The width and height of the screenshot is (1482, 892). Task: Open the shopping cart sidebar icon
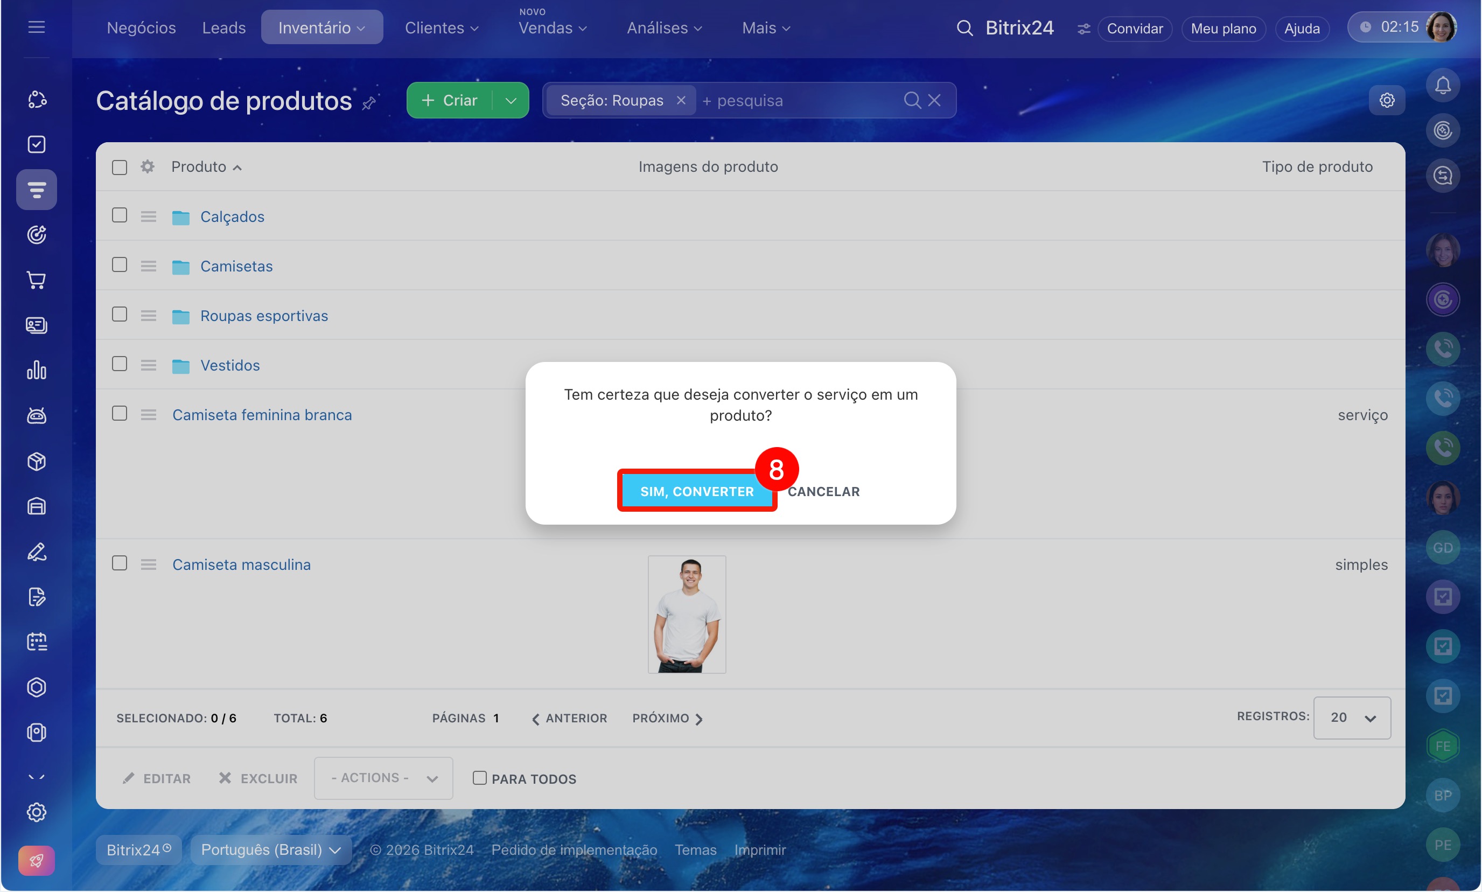point(36,280)
